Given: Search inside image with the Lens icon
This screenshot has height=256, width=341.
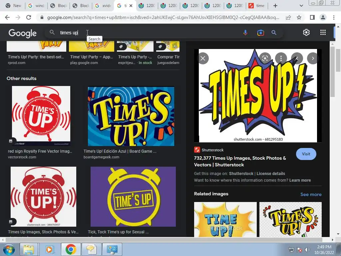Looking at the screenshot, I should click(265, 58).
